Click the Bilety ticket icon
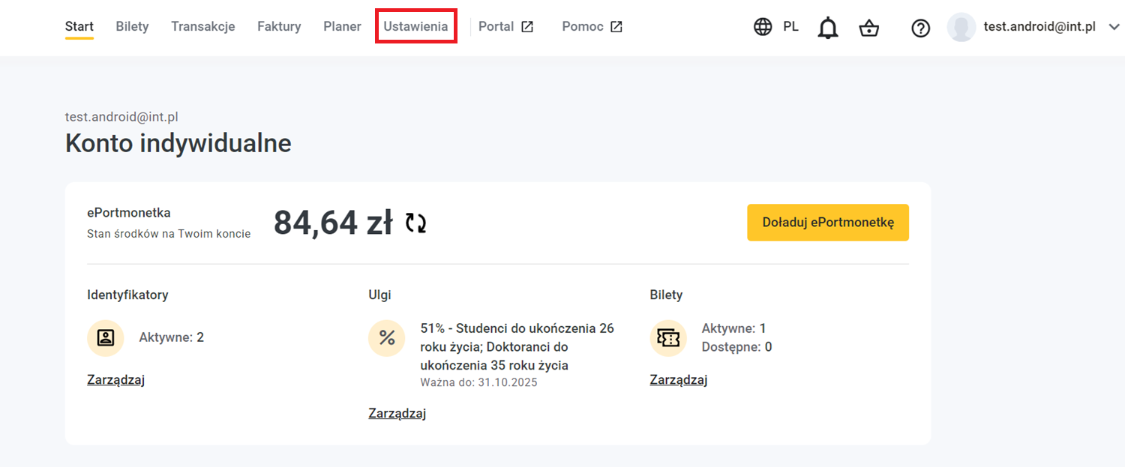1125x467 pixels. [668, 338]
